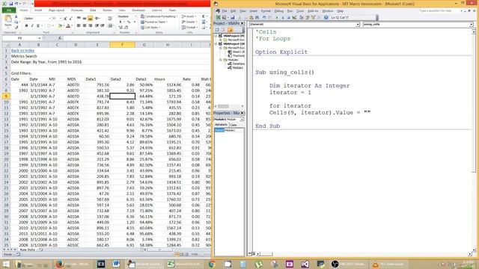The width and height of the screenshot is (479, 269).
Task: Select the Categorized tab in Properties panel
Action: coord(234,125)
